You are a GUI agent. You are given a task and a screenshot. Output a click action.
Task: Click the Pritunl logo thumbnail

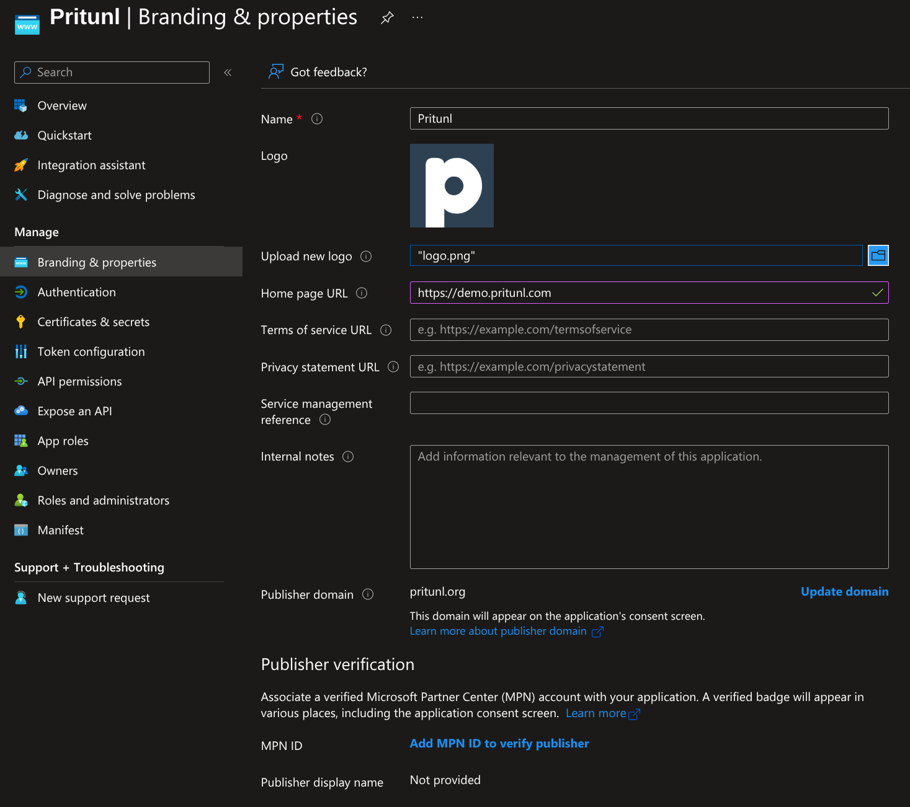click(x=452, y=186)
